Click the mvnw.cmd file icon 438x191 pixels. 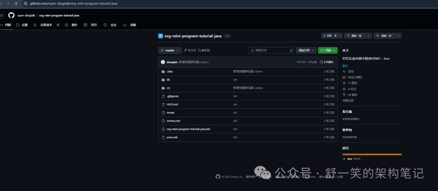[163, 121]
